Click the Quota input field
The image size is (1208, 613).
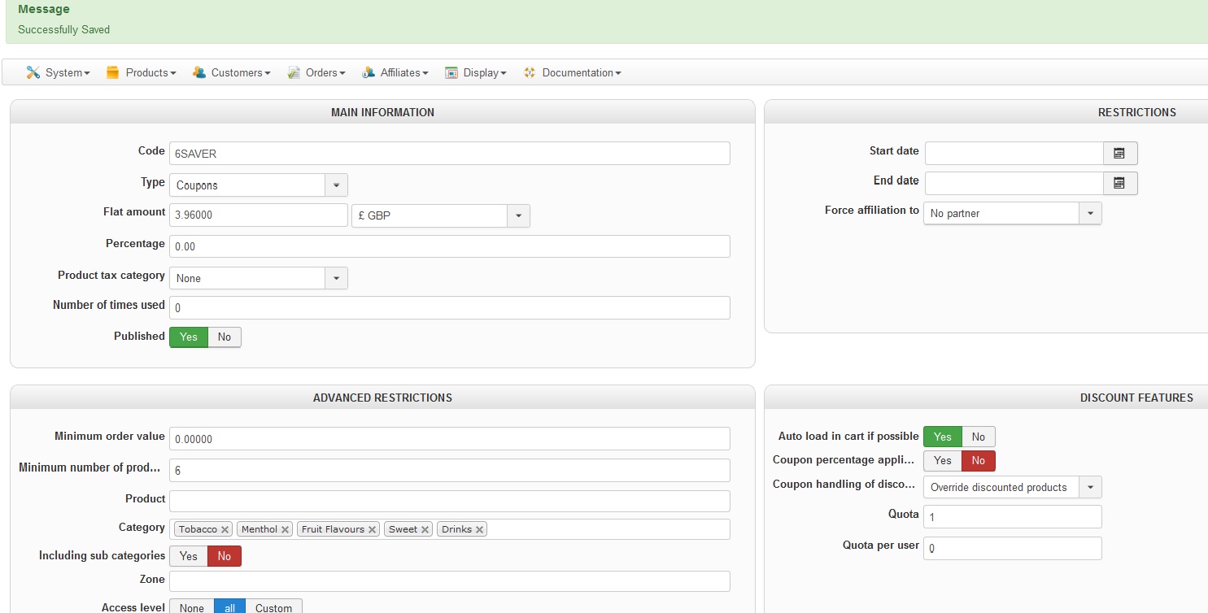1013,516
